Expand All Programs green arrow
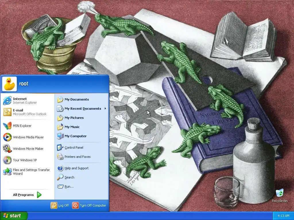Viewport: 294px width, 220px height. tap(39, 195)
